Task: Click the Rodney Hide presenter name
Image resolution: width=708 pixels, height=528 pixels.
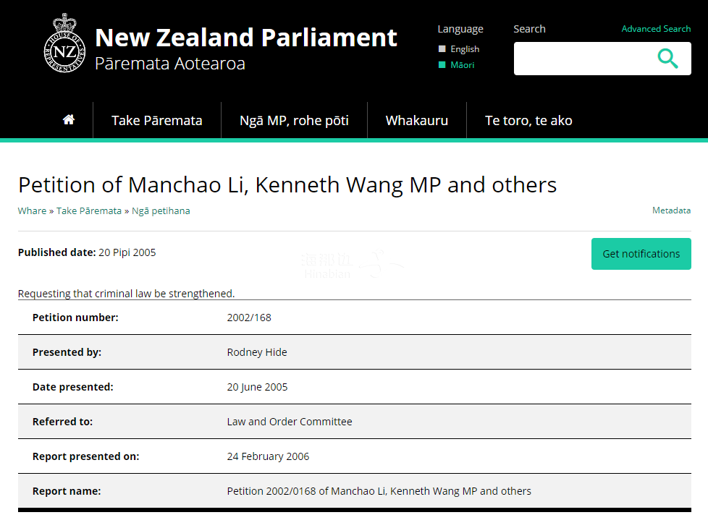Action: click(257, 352)
